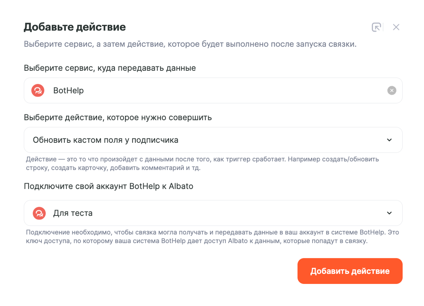The height and width of the screenshot is (306, 424).
Task: Click the pop-out dialog icon near close
Action: (x=376, y=27)
